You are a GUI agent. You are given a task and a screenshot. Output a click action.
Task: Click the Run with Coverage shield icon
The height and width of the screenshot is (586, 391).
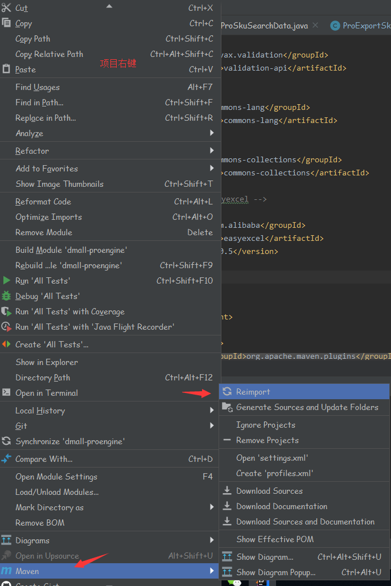click(6, 312)
